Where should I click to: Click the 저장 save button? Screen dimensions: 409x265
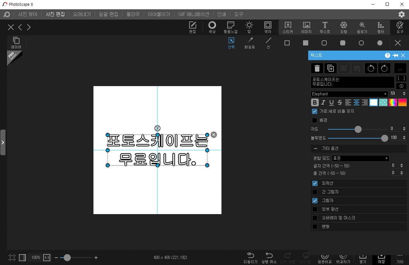pyautogui.click(x=381, y=260)
